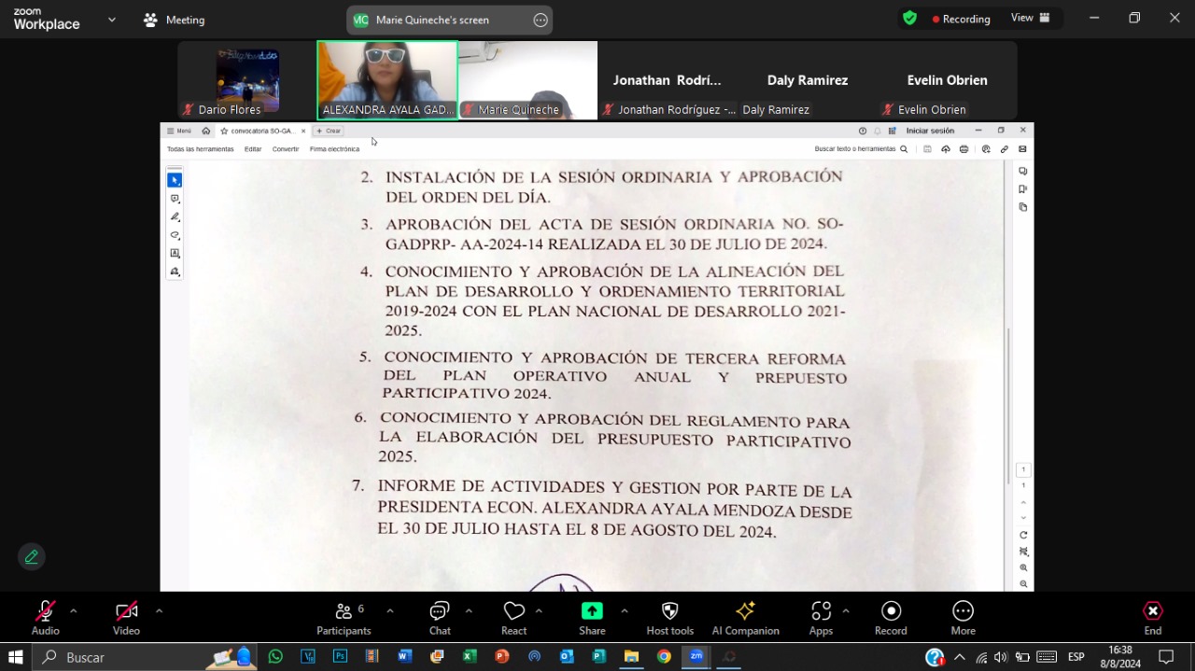Open the Apps menu icon
Viewport: 1195px width, 671px height.
tap(821, 617)
